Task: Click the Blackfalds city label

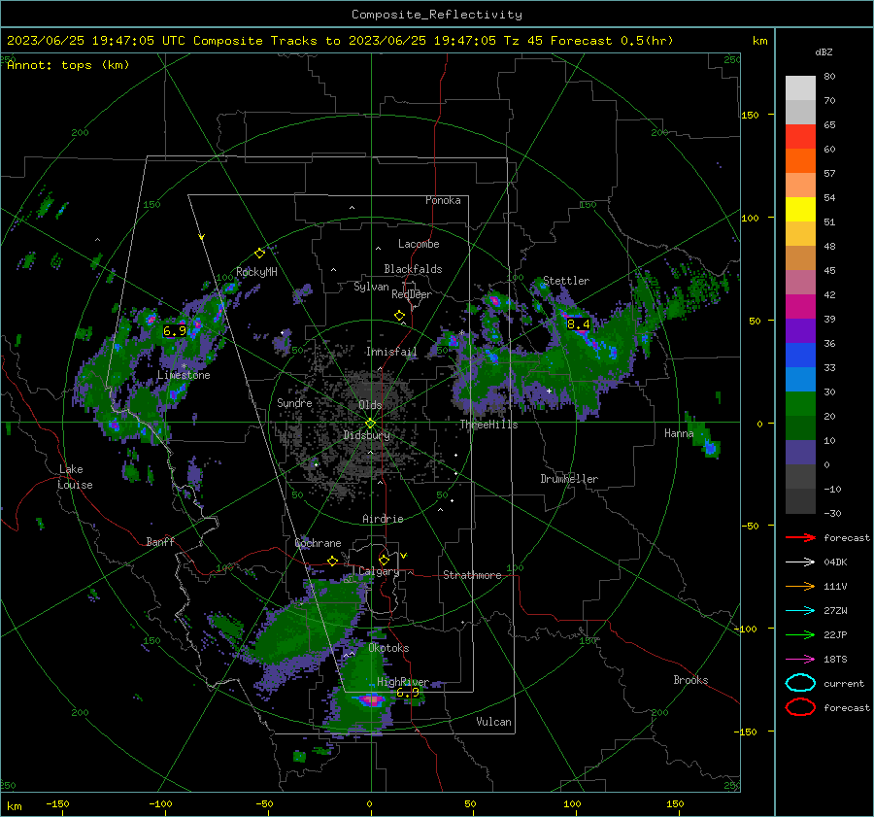Action: [x=413, y=269]
